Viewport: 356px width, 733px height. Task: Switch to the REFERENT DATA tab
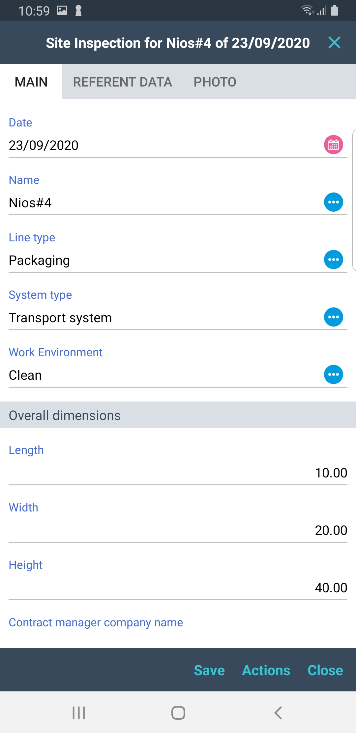click(122, 82)
